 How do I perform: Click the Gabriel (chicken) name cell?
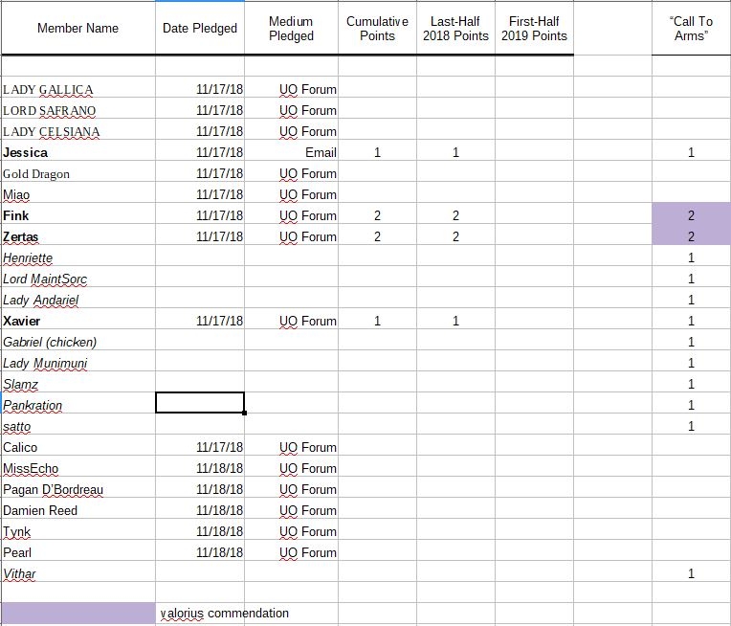(x=78, y=340)
